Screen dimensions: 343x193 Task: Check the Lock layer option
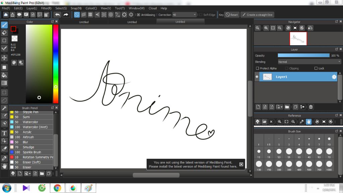coord(316,68)
